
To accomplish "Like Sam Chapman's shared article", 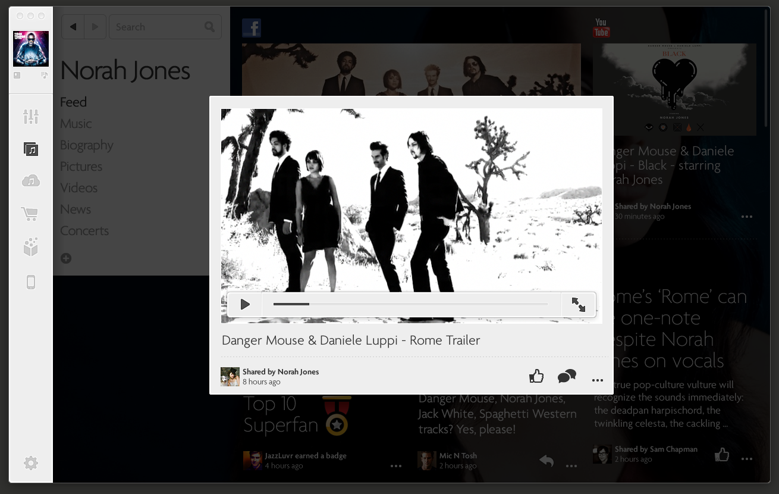I will 722,455.
